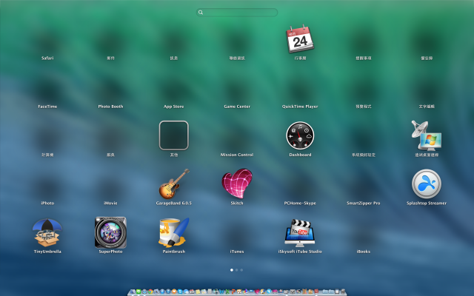Click the QuickTime Player label
This screenshot has height=296, width=474.
click(300, 107)
